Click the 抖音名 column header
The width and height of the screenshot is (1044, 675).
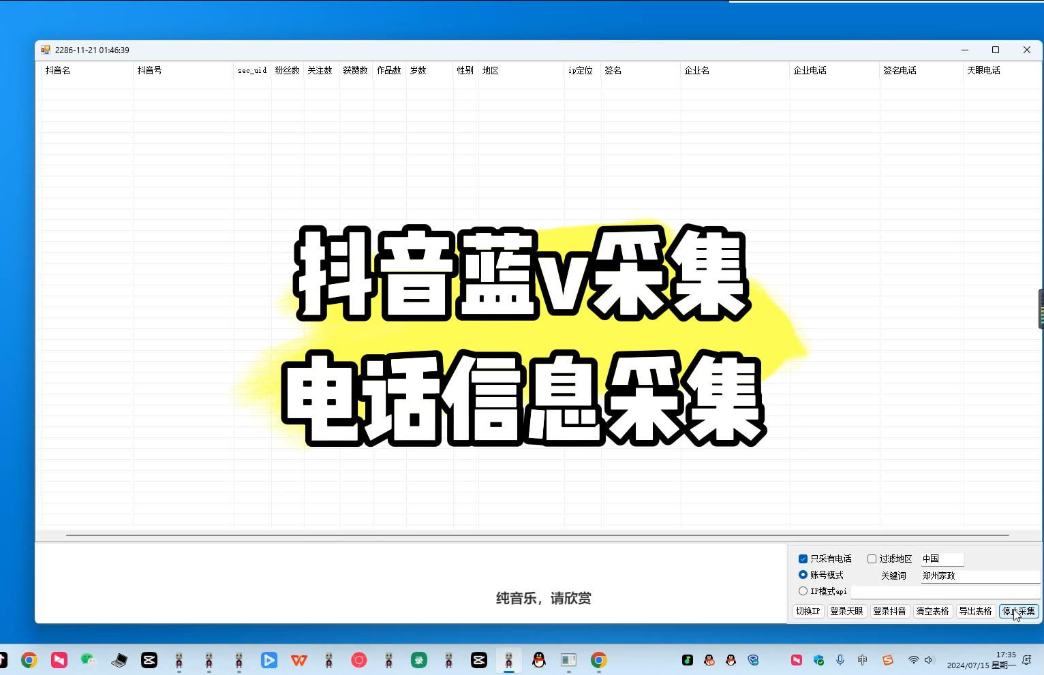coord(87,70)
